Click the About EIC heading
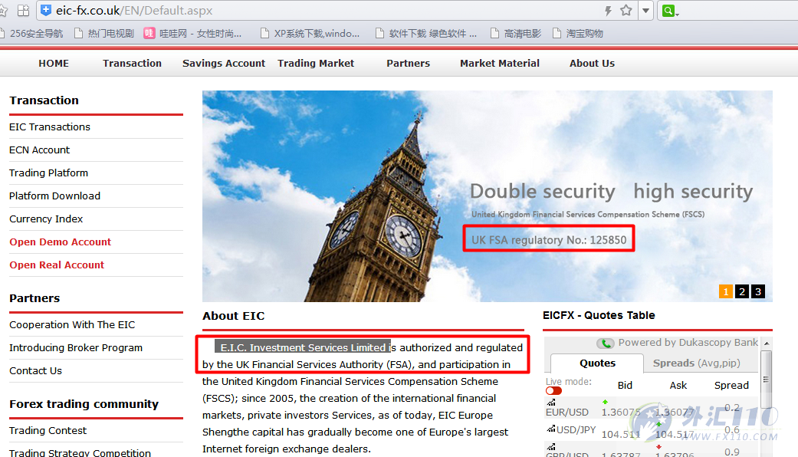The width and height of the screenshot is (798, 457). point(234,316)
